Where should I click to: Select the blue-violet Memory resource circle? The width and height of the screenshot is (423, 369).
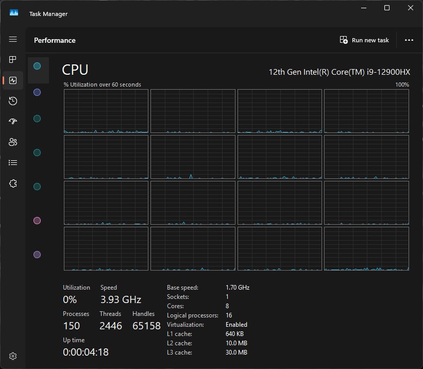coord(37,92)
